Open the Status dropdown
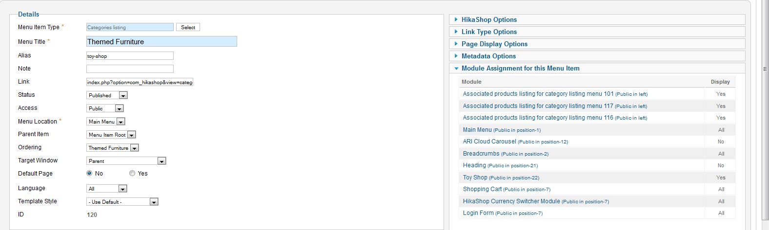The image size is (769, 230). click(107, 95)
